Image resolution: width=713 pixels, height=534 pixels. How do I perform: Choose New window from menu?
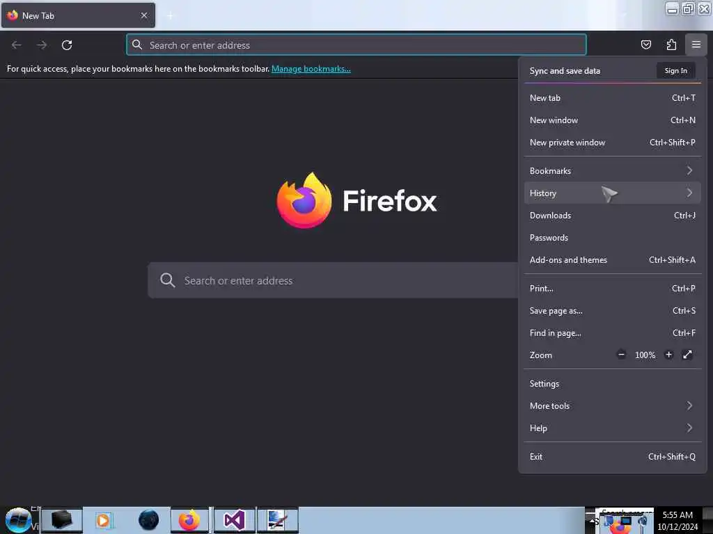pos(613,120)
